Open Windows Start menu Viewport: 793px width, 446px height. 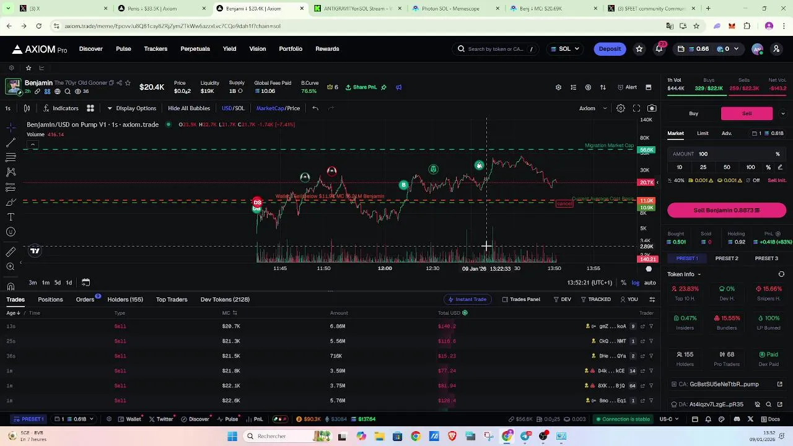(232, 436)
